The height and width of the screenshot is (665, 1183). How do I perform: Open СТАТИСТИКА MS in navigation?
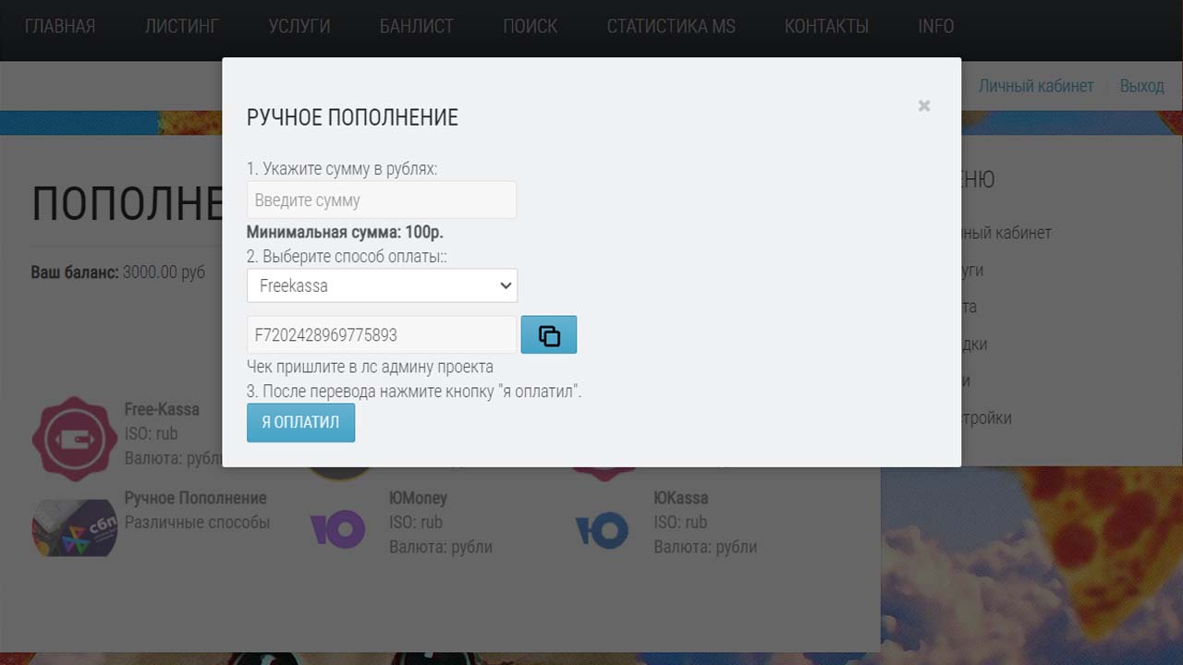[671, 27]
